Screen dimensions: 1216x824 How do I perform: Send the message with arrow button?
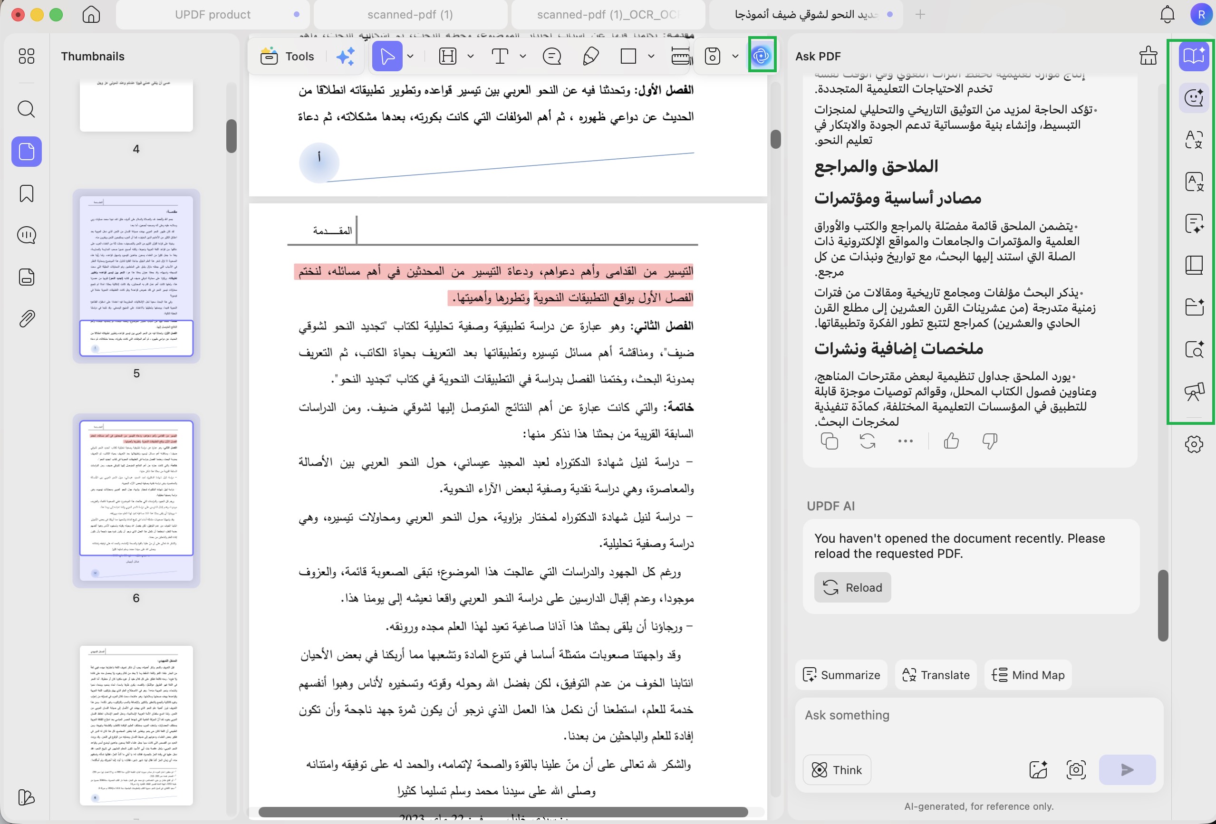[x=1127, y=770]
